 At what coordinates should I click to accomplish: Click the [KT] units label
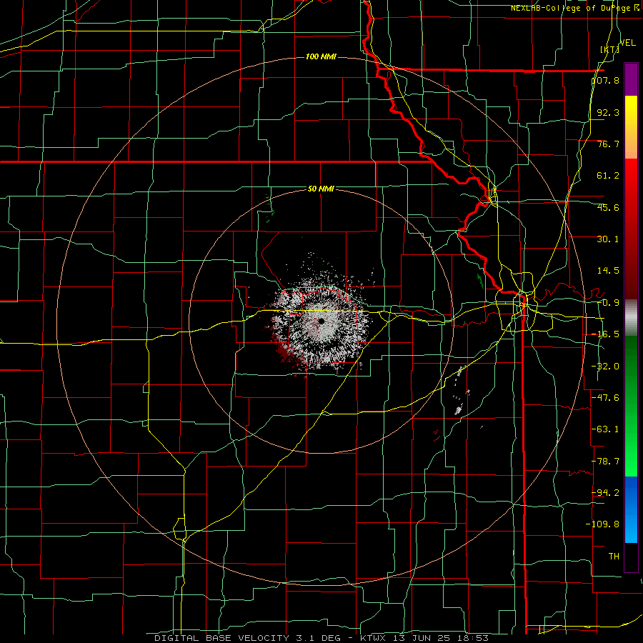click(x=609, y=49)
